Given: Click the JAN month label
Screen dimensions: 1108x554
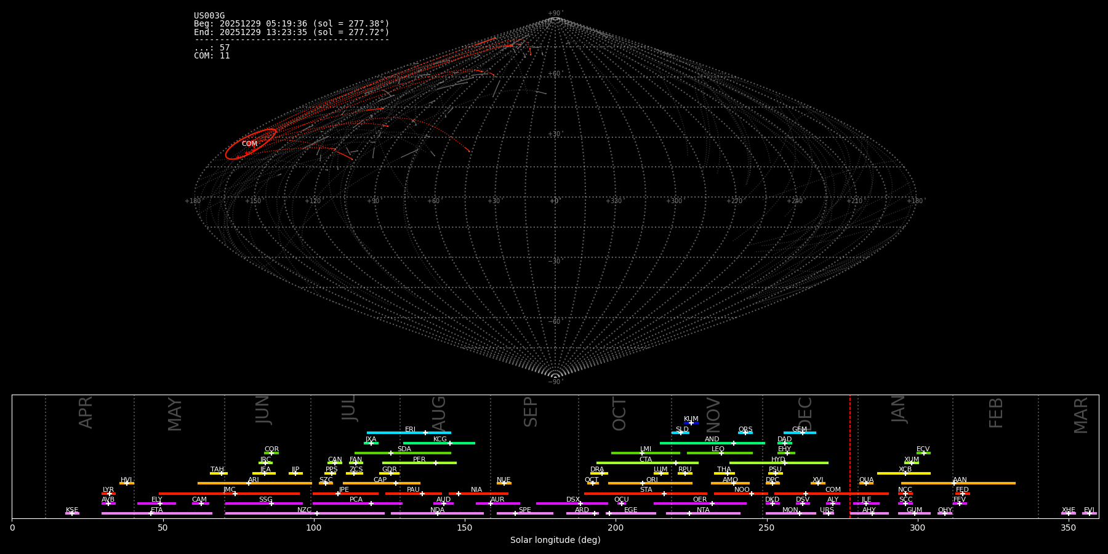Looking at the screenshot, I should (898, 409).
